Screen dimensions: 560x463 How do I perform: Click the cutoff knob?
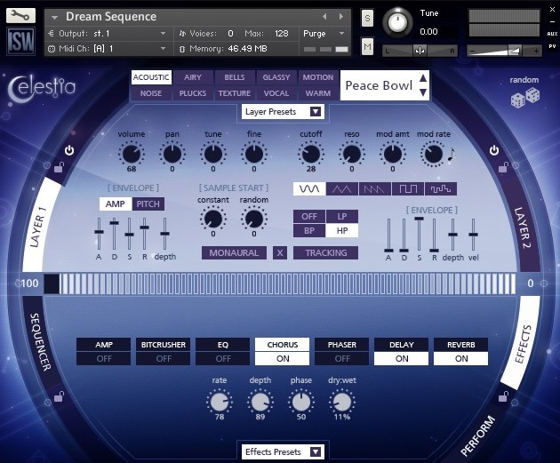311,155
